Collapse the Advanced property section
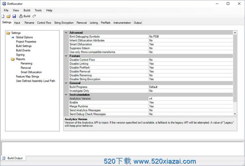The width and height of the screenshot is (245, 166). tap(66, 33)
